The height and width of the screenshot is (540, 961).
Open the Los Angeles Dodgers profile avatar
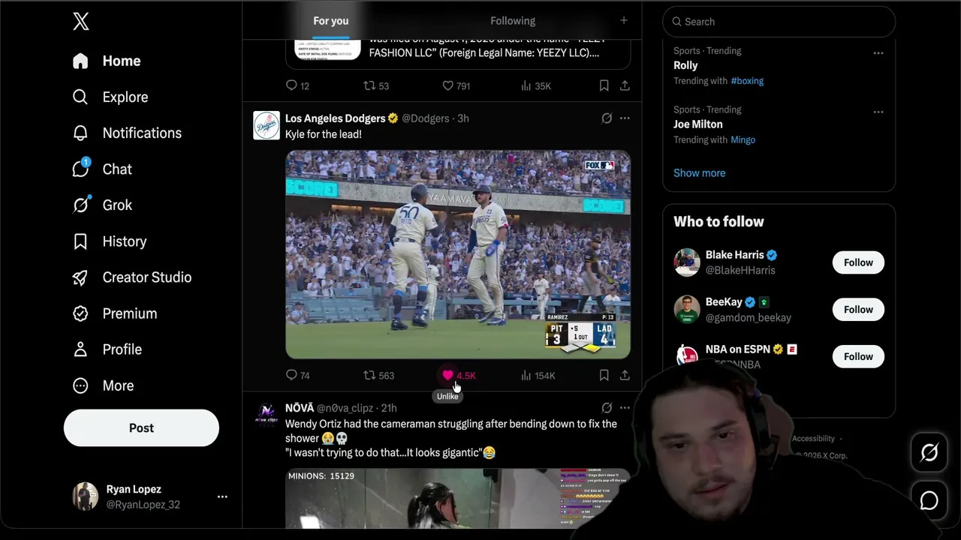click(x=267, y=125)
